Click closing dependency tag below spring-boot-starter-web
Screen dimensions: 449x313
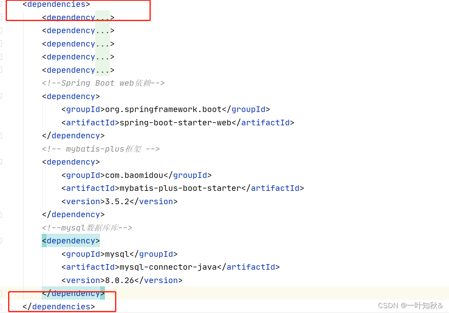[73, 136]
